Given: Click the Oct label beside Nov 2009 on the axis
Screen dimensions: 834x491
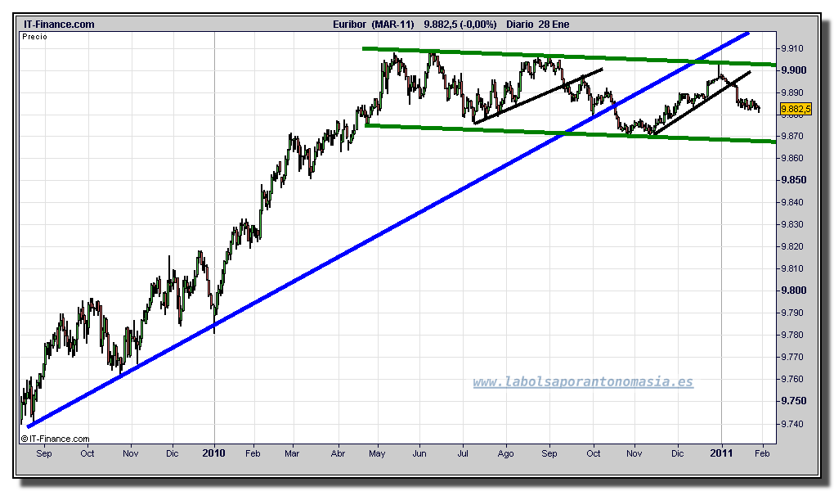Looking at the screenshot, I should pyautogui.click(x=87, y=453).
